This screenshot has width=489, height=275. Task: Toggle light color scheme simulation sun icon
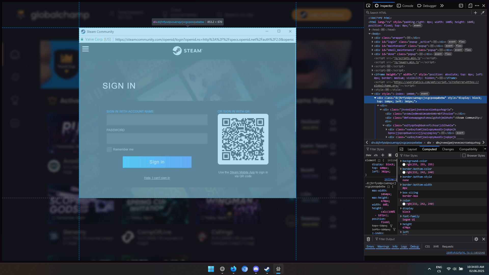pos(390,155)
